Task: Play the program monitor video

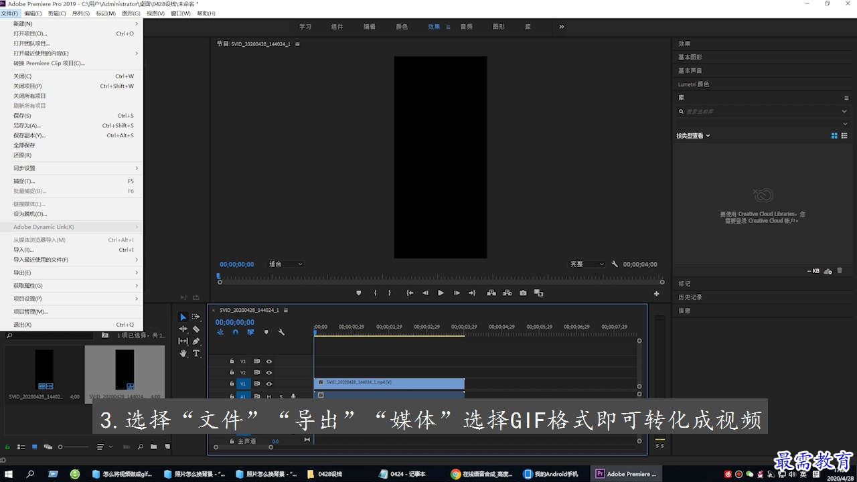Action: coord(441,293)
